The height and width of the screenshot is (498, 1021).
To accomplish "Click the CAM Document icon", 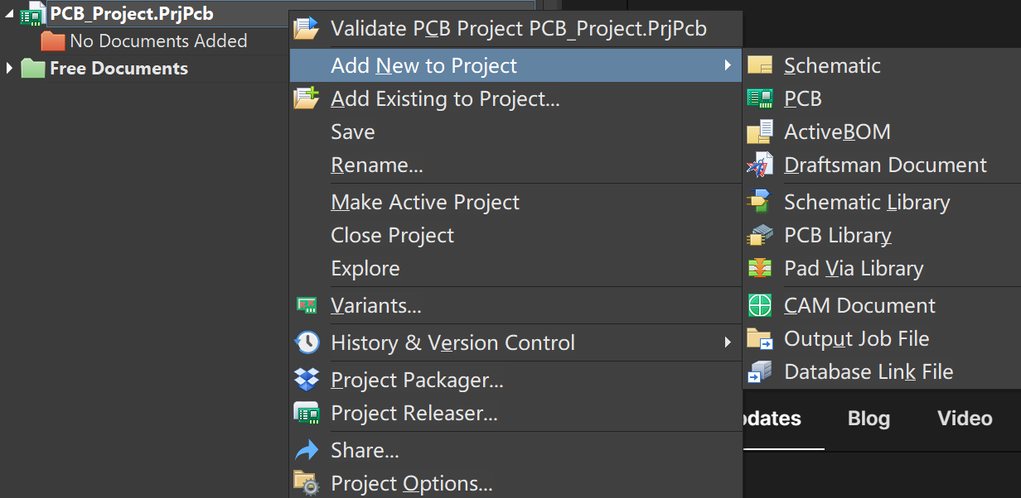I will 759,305.
